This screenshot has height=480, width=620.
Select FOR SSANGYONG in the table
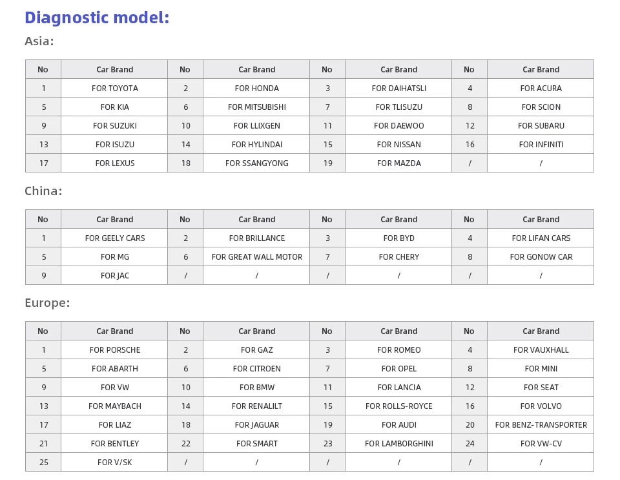(256, 163)
